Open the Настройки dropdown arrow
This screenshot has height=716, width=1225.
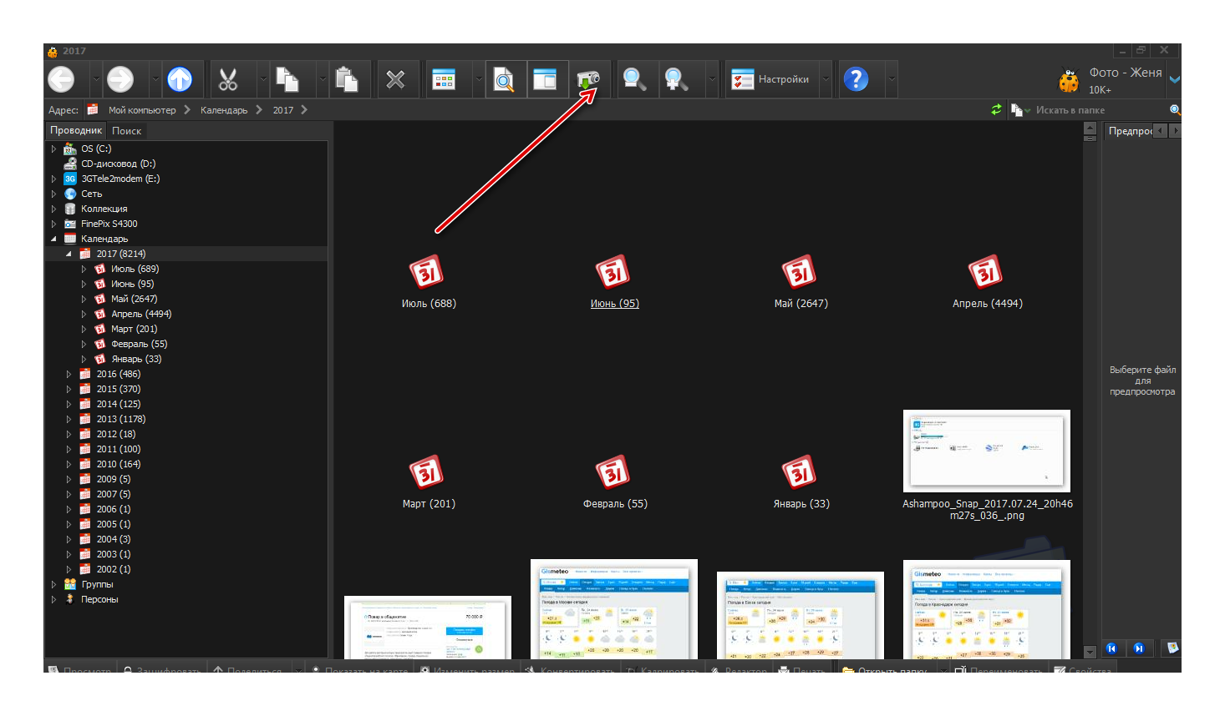pyautogui.click(x=826, y=79)
